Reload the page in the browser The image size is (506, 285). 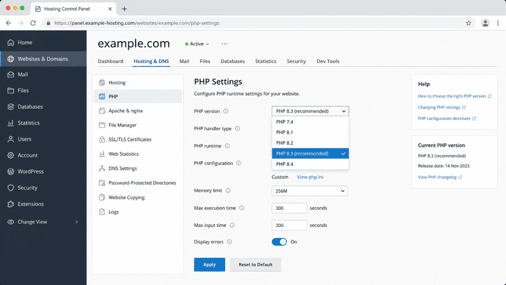pyautogui.click(x=33, y=23)
